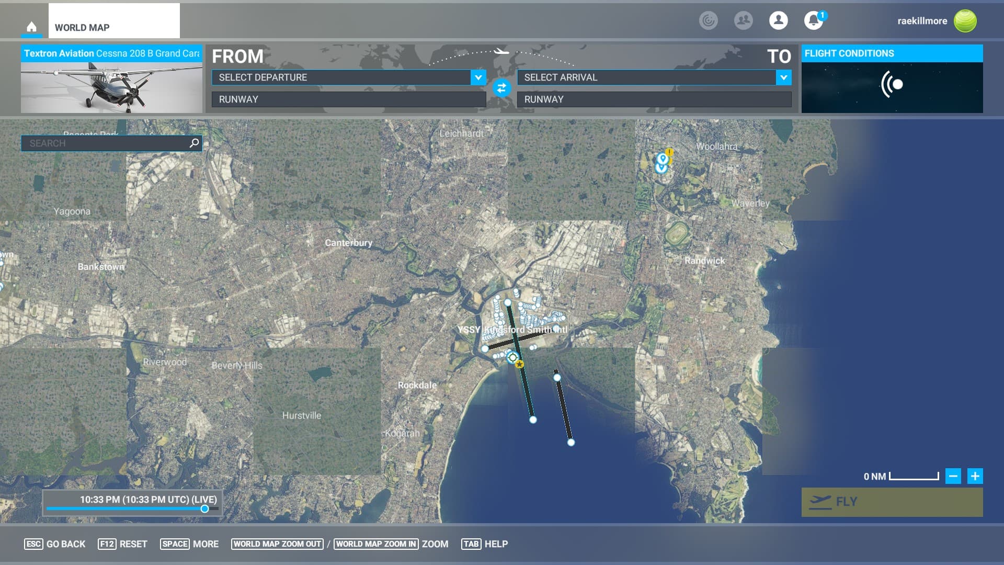Click the northern end of the main runway
This screenshot has height=565, width=1004.
(x=507, y=302)
